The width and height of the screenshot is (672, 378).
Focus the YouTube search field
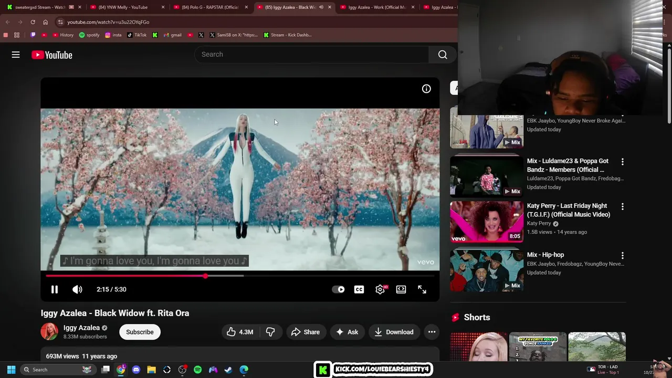click(312, 55)
